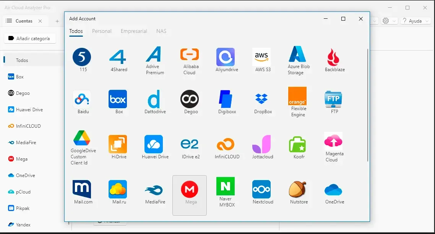
Task: Open the settings gear dropdown
Action: [389, 21]
